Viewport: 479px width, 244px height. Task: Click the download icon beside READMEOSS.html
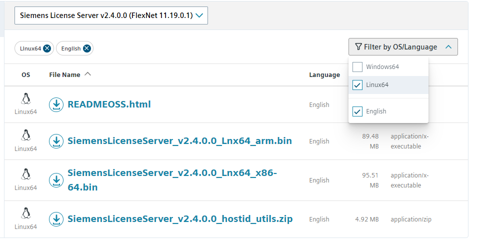(56, 104)
